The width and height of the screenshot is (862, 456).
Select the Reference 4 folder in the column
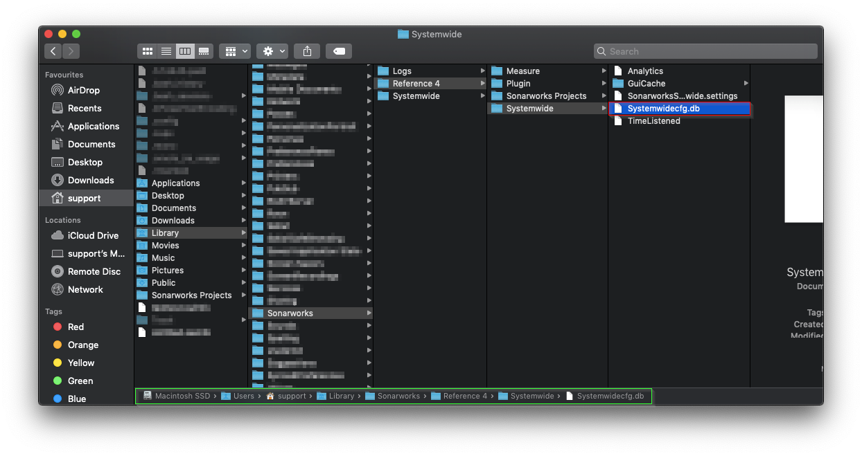(430, 83)
